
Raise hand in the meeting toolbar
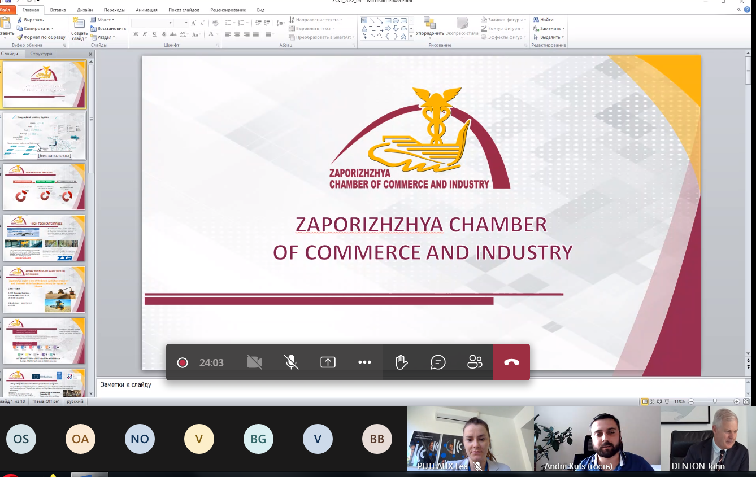coord(402,362)
